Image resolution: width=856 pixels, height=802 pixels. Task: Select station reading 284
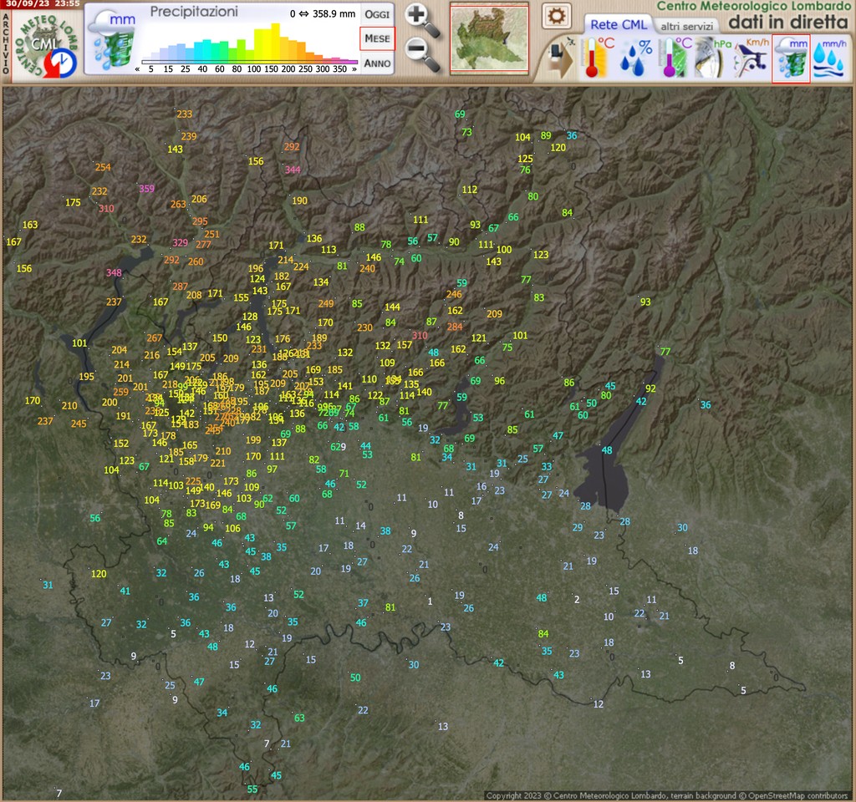click(455, 327)
